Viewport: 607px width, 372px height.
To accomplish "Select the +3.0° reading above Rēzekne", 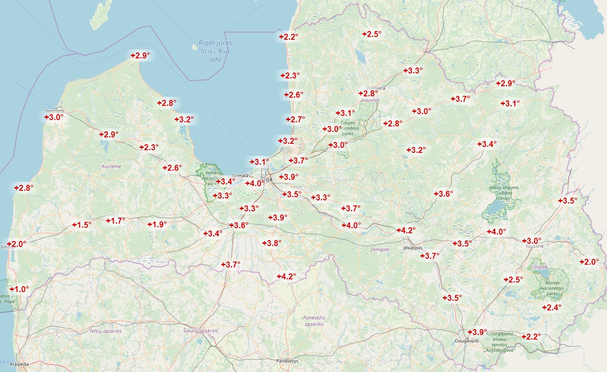I will click(x=532, y=241).
